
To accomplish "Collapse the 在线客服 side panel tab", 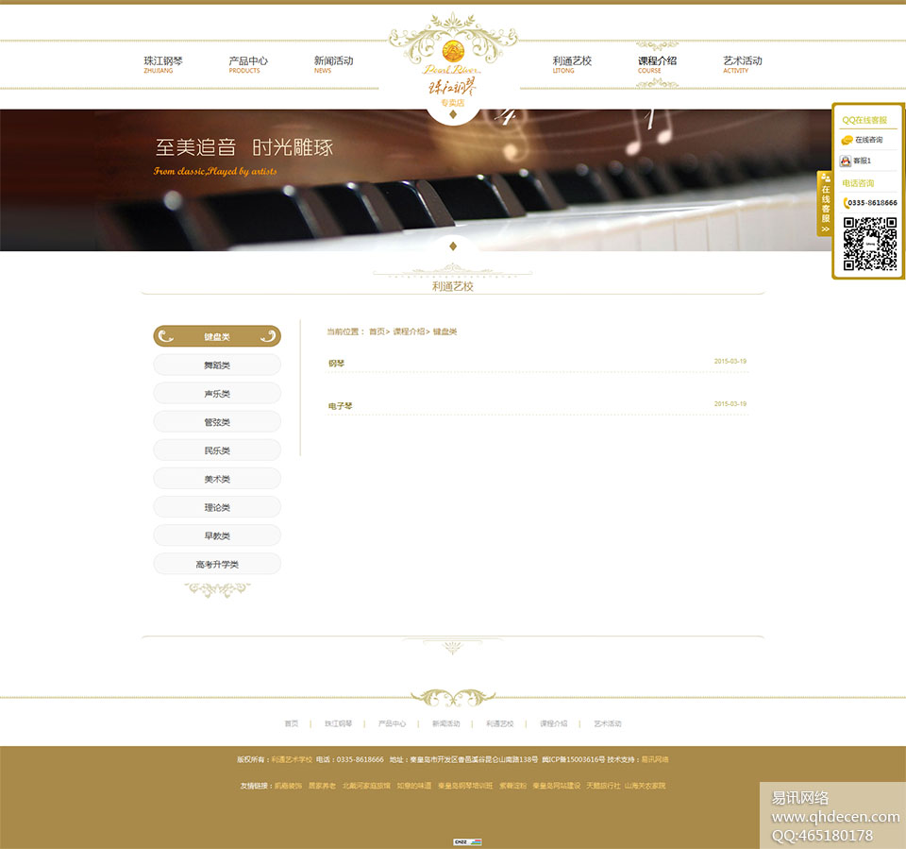I will pos(825,203).
